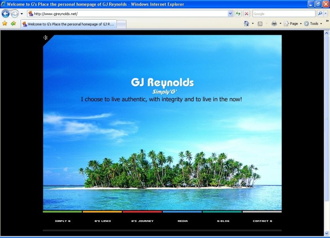The image size is (330, 238).
Task: Open the Favorites Center star
Action: click(5, 23)
